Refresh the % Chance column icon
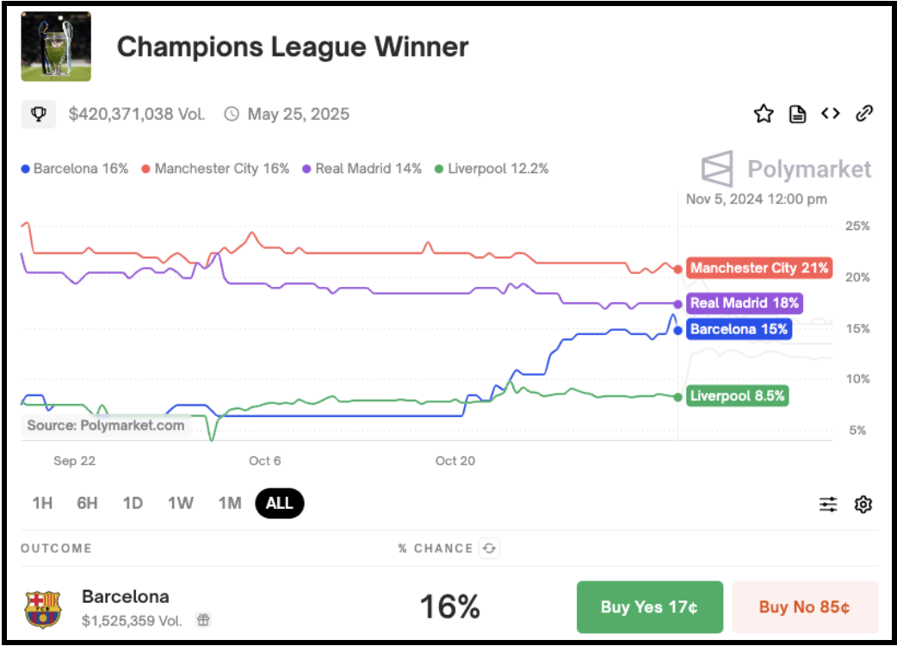The height and width of the screenshot is (646, 897). pos(489,548)
